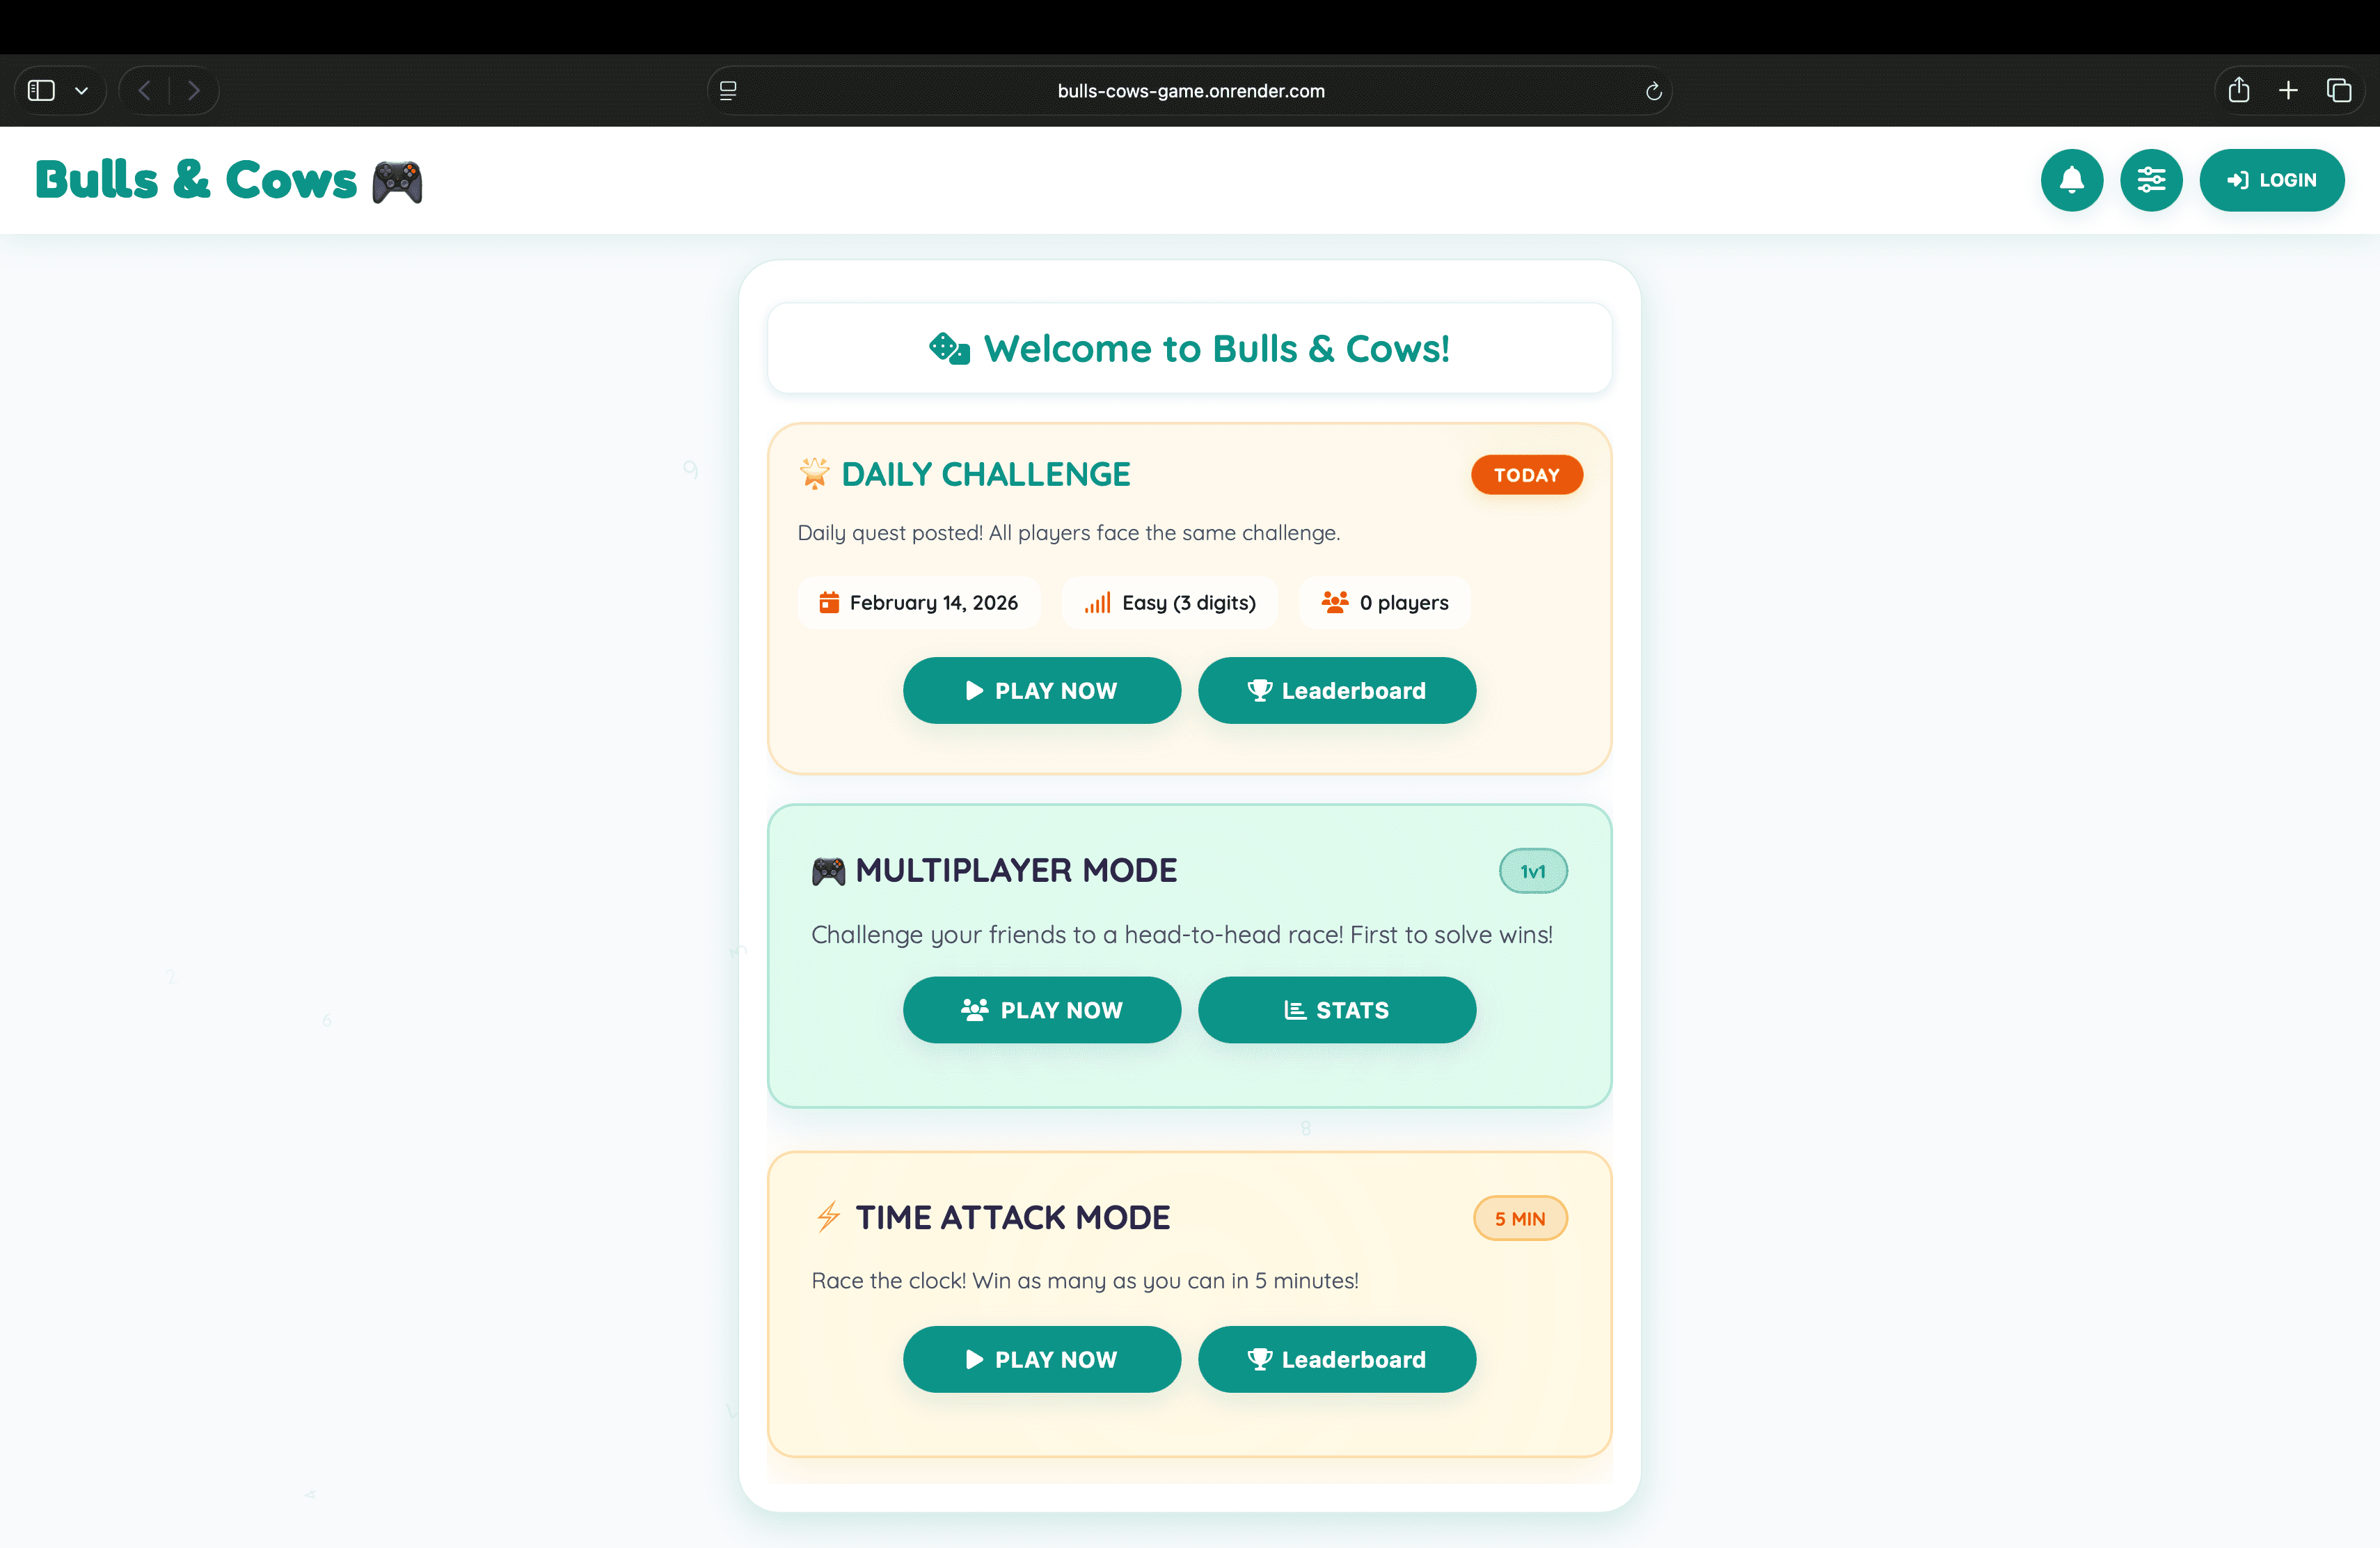This screenshot has height=1548, width=2380.
Task: Click the address bar URL field
Action: tap(1190, 91)
